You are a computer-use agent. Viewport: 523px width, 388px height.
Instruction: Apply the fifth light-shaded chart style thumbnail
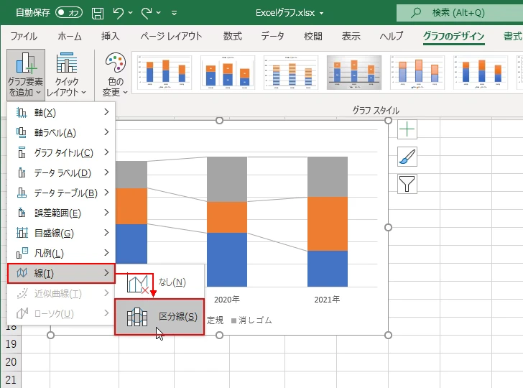(417, 73)
